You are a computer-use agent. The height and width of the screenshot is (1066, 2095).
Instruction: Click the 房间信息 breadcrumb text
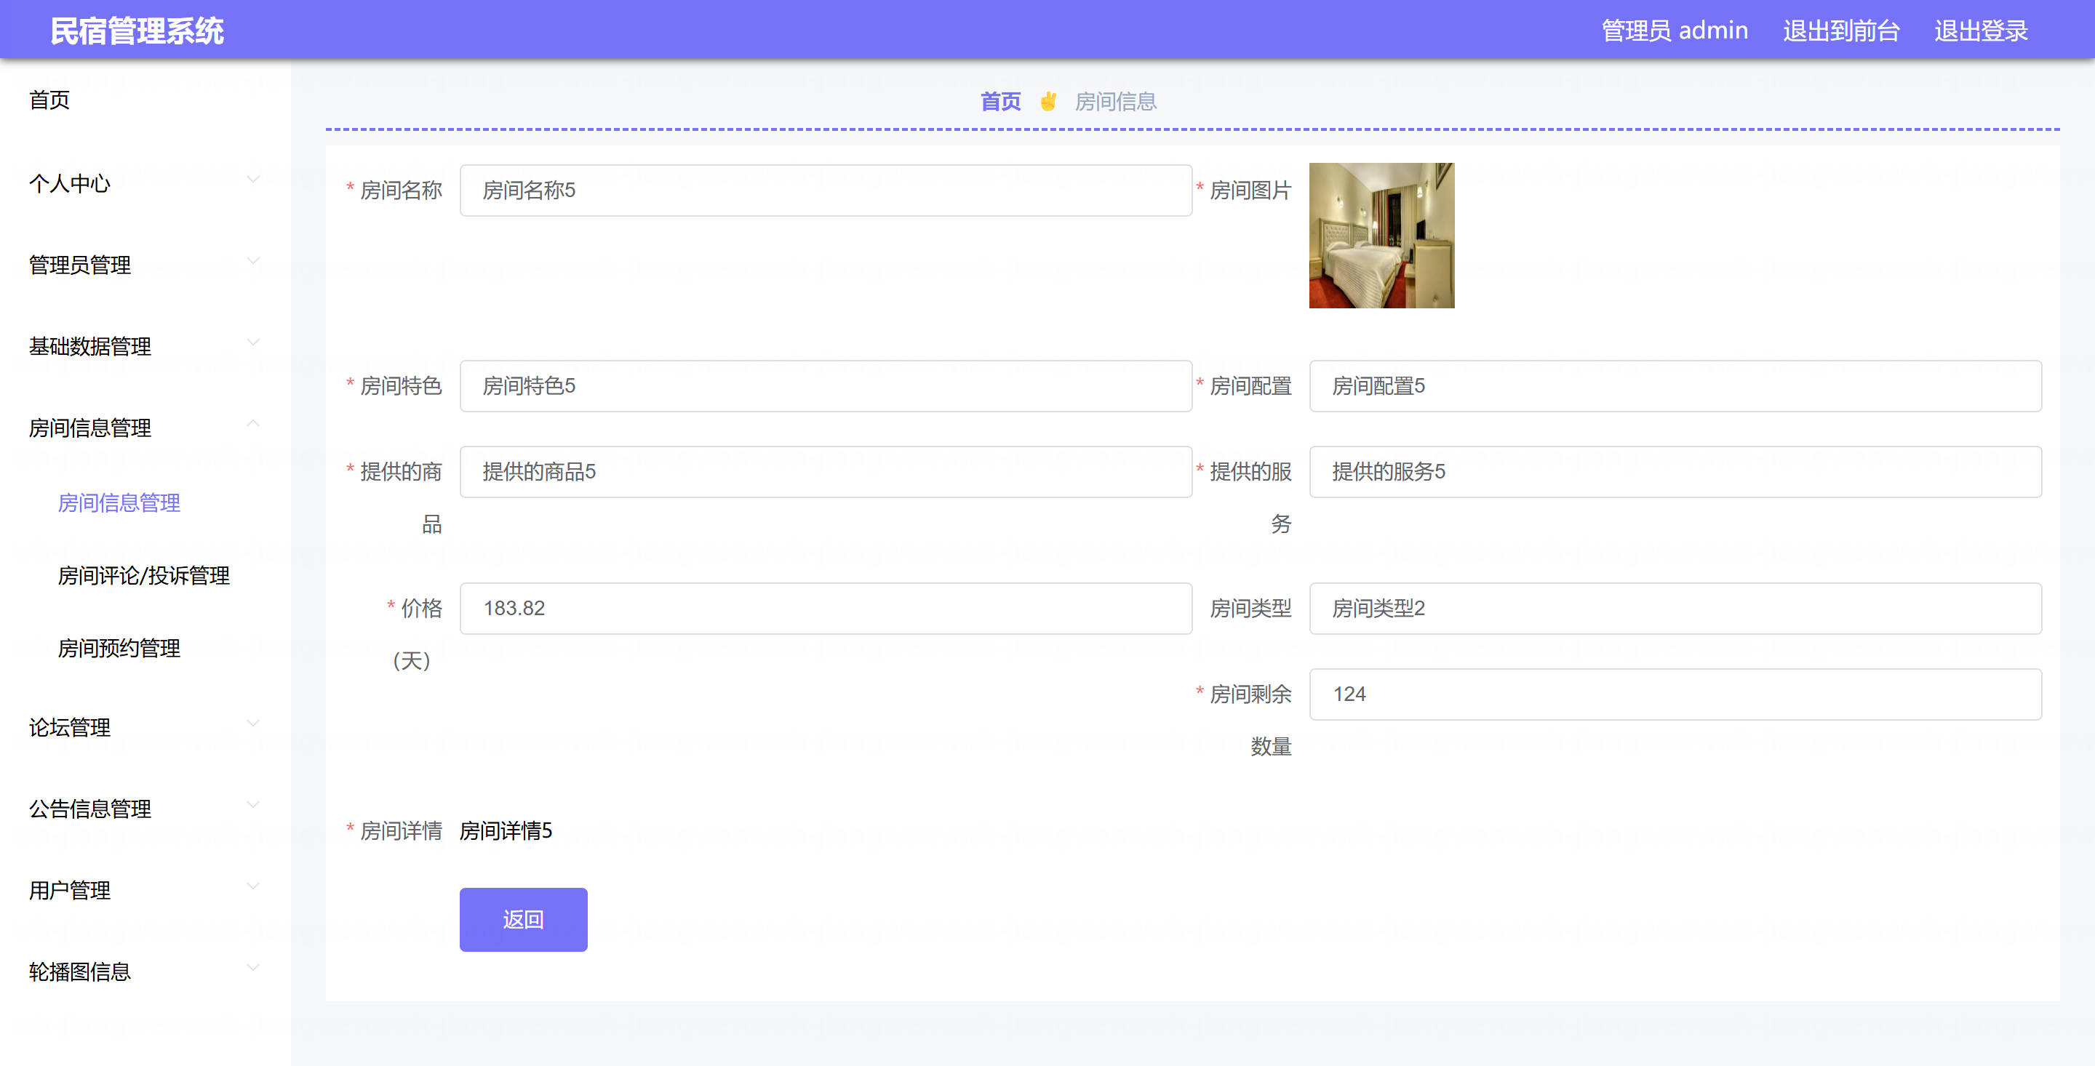pyautogui.click(x=1116, y=102)
